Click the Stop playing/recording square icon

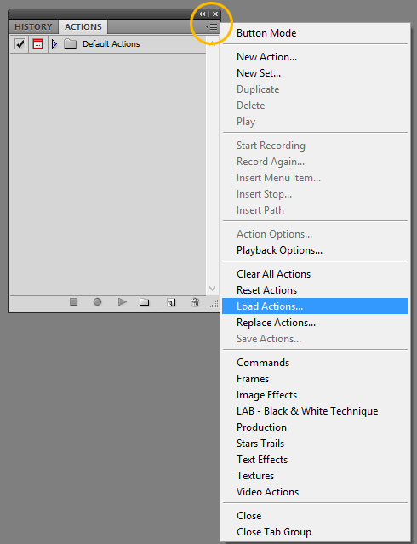point(73,302)
